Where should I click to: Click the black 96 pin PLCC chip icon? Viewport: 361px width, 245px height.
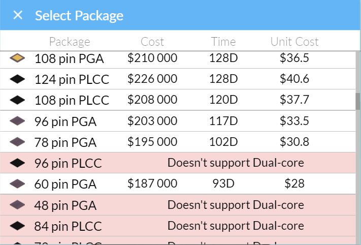tap(17, 163)
